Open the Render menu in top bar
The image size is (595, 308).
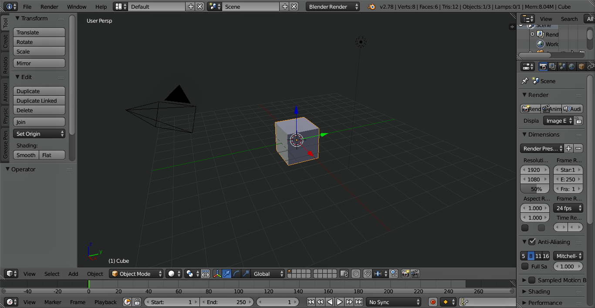[x=49, y=7]
